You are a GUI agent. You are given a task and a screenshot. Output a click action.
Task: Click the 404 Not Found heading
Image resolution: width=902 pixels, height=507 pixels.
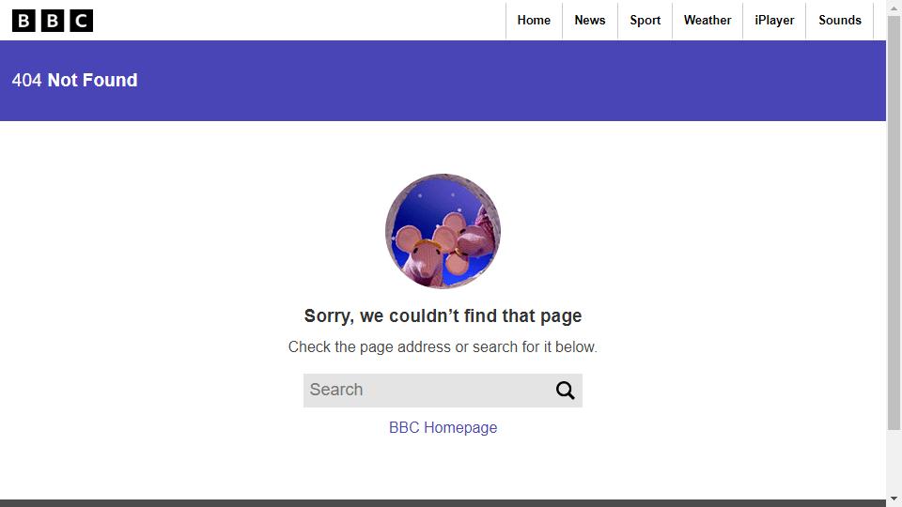click(75, 80)
